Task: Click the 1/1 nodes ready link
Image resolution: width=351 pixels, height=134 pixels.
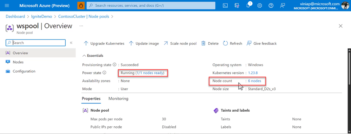Action: coord(150,73)
